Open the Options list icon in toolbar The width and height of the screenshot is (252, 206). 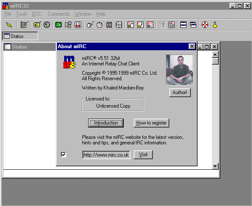(x=24, y=25)
